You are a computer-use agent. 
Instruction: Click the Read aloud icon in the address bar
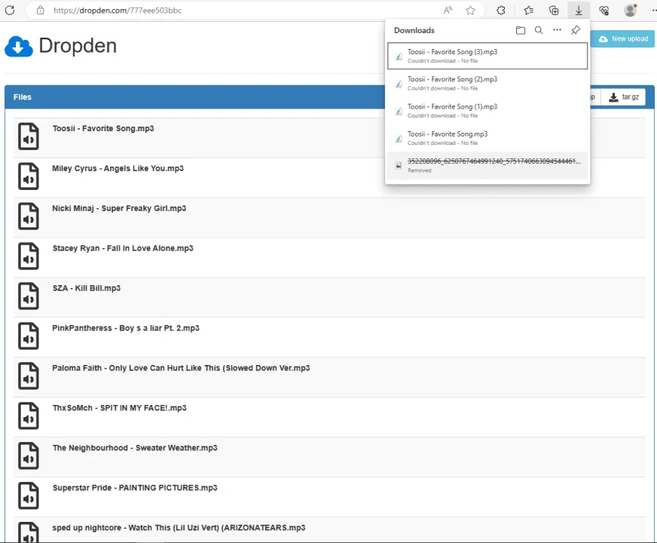tap(448, 10)
